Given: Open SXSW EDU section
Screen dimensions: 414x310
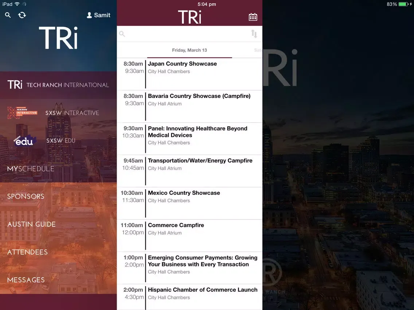Looking at the screenshot, I should click(x=58, y=140).
